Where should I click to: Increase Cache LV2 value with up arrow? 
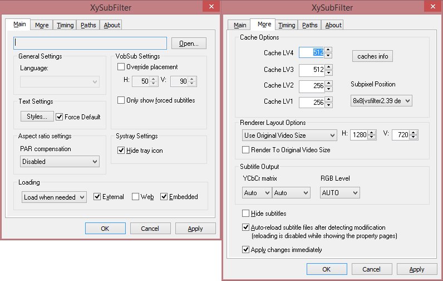[328, 83]
